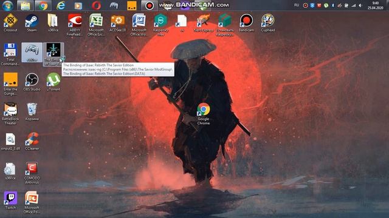Select the x360ce config file with gear
Screen dimensions: 389x218
[x=10, y=171]
